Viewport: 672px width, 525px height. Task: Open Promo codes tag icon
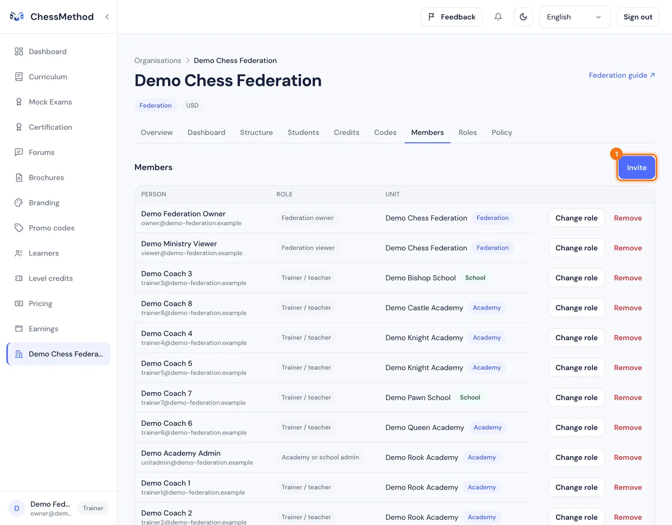click(19, 228)
